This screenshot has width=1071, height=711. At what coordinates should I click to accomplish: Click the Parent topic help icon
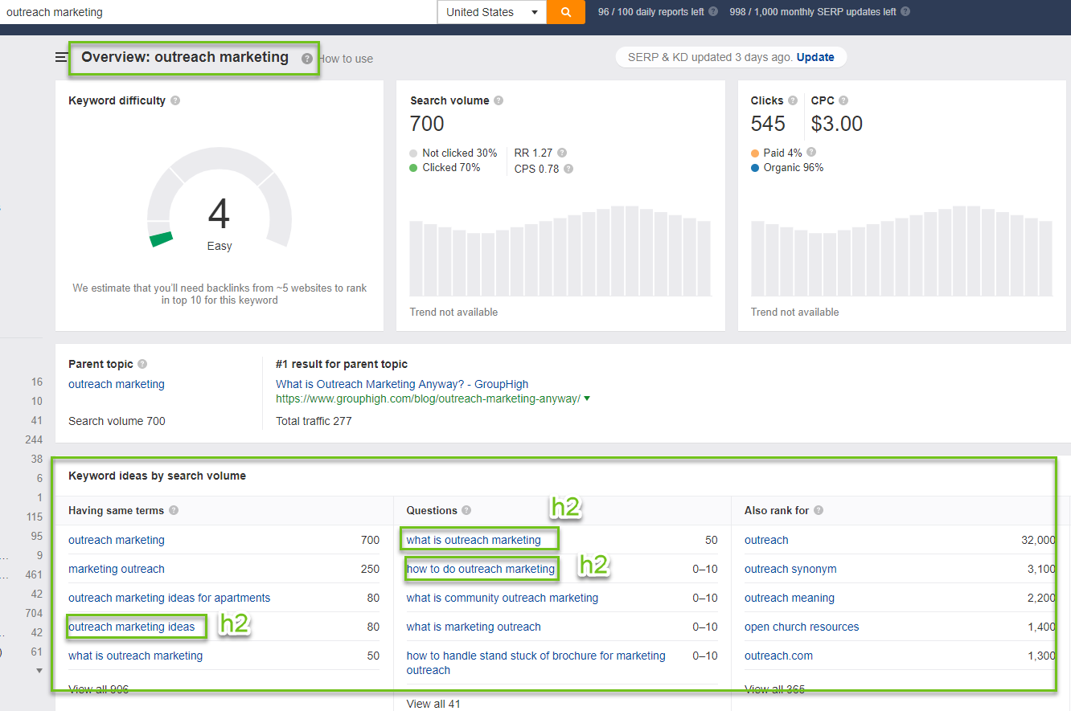[142, 364]
